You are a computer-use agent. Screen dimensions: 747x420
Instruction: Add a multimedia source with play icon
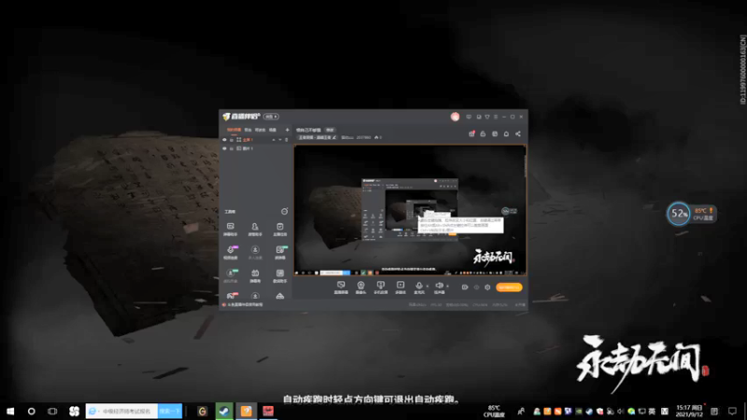(401, 287)
